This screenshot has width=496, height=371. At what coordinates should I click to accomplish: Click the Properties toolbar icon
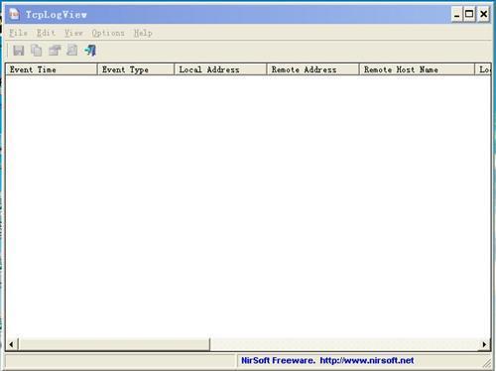point(55,51)
